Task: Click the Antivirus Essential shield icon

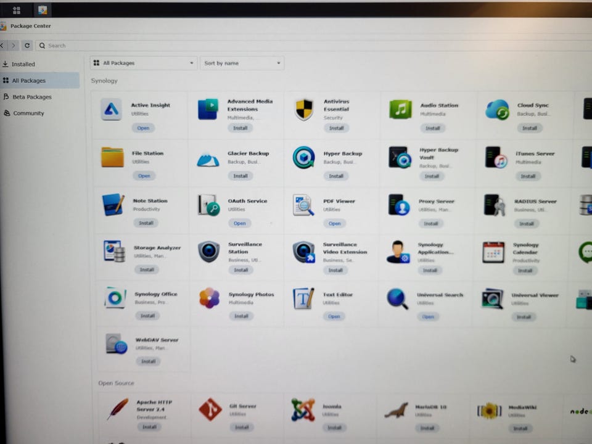Action: pyautogui.click(x=304, y=110)
